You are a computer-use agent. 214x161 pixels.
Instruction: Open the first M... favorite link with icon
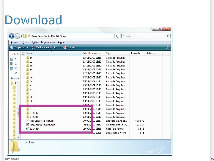coord(14,68)
